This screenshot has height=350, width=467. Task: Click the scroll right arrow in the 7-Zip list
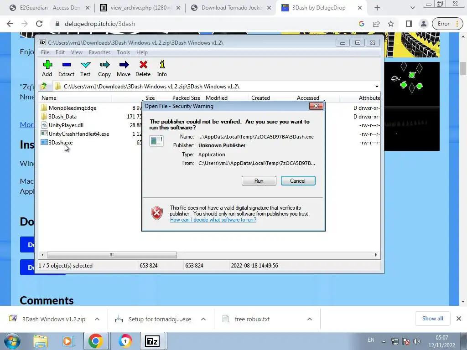[376, 255]
